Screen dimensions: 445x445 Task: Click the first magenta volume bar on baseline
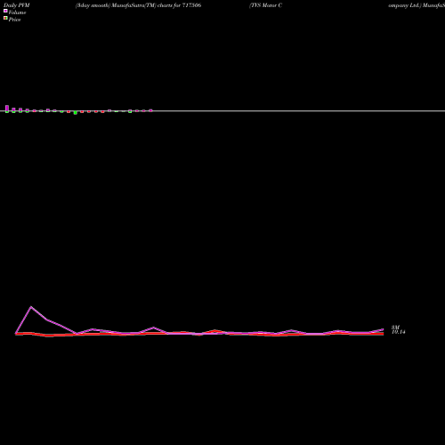click(x=7, y=108)
